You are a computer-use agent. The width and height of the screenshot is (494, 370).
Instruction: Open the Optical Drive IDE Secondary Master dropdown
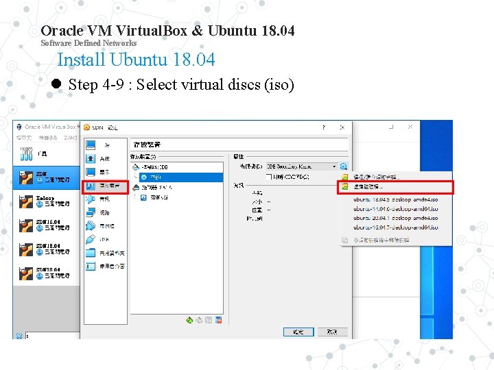(301, 166)
